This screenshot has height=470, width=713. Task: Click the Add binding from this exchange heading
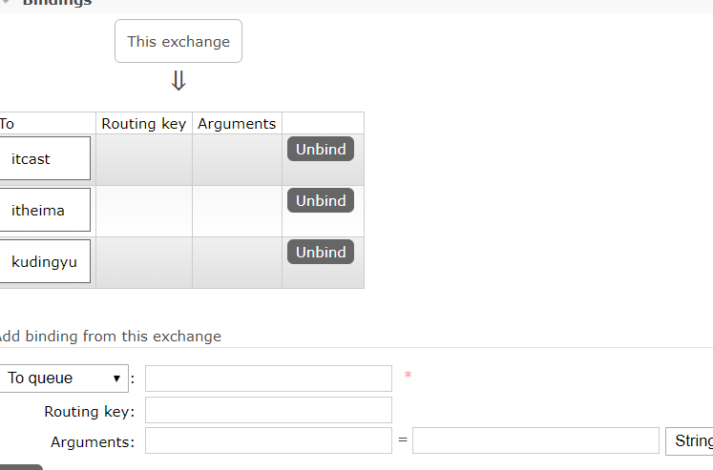tap(110, 337)
